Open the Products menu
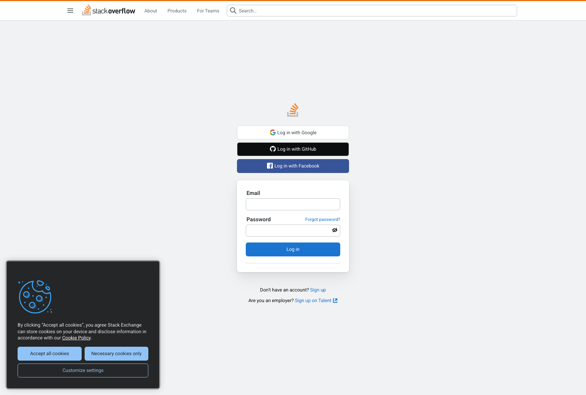586x395 pixels. (177, 11)
